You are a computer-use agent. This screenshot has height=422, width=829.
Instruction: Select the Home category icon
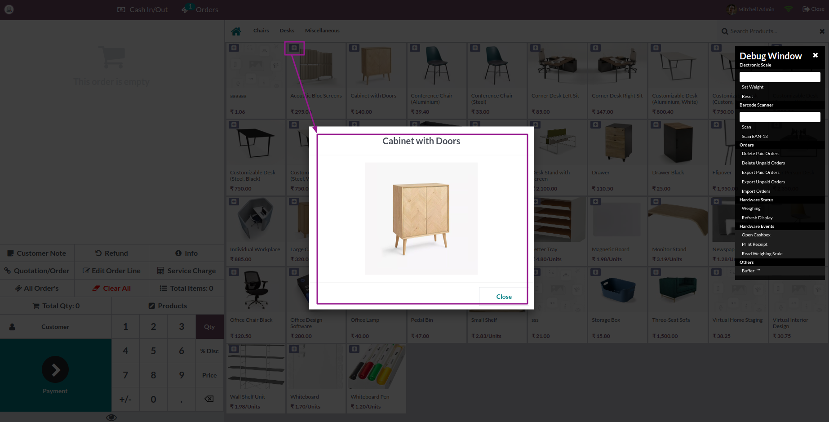[x=236, y=31]
